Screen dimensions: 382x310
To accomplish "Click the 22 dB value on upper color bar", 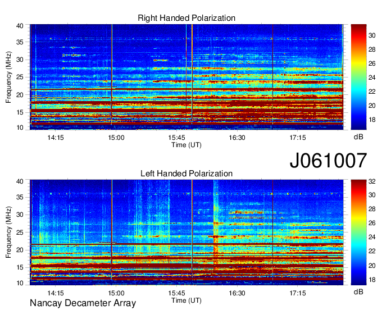I will pos(372,92).
